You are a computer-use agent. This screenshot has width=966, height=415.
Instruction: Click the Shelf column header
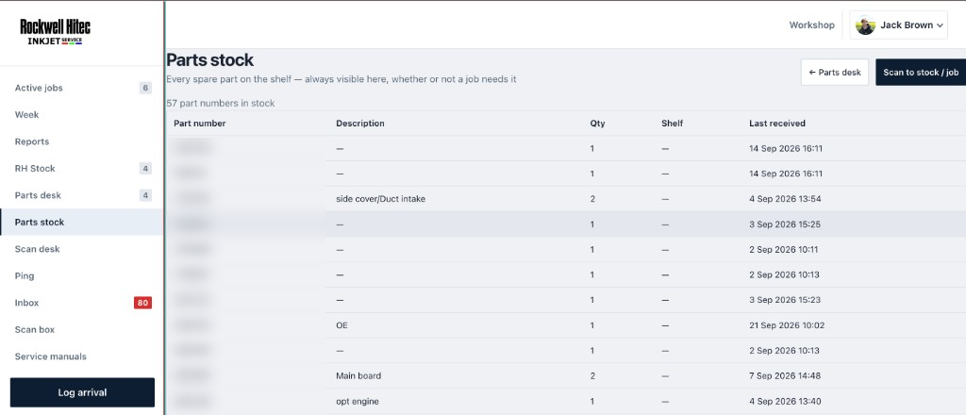coord(672,124)
